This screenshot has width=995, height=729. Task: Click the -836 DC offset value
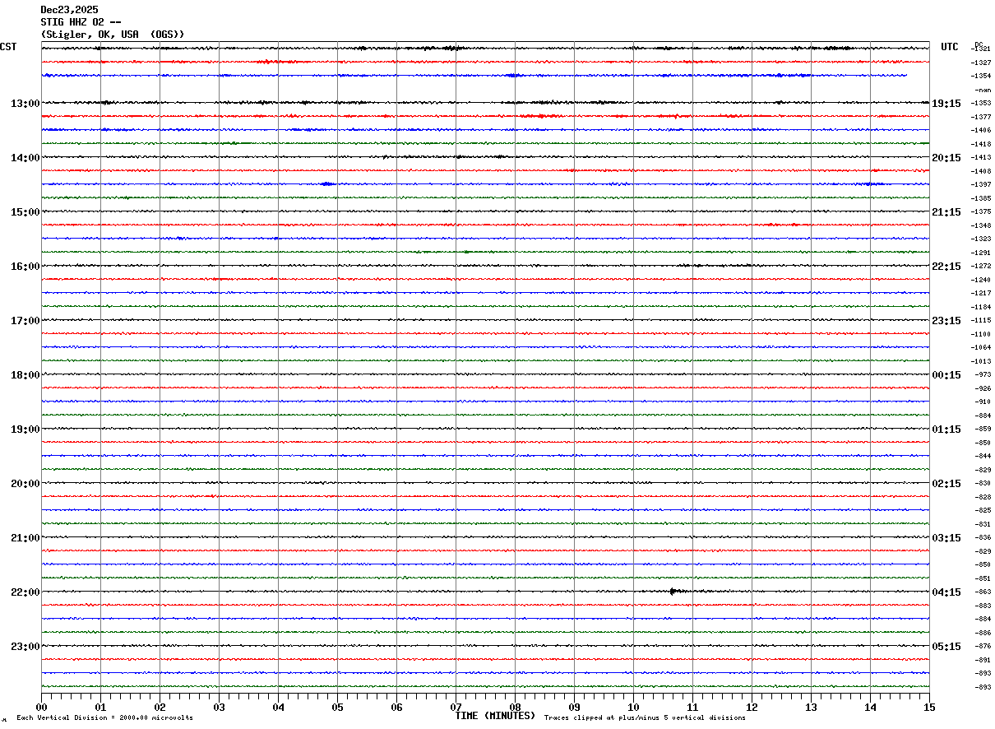coord(983,537)
